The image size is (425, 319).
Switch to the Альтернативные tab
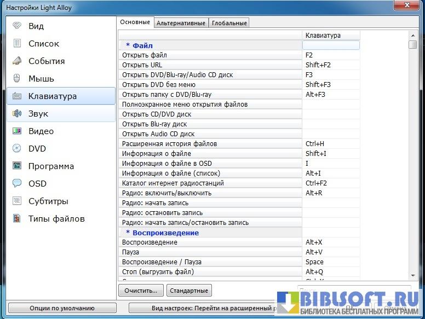[181, 23]
